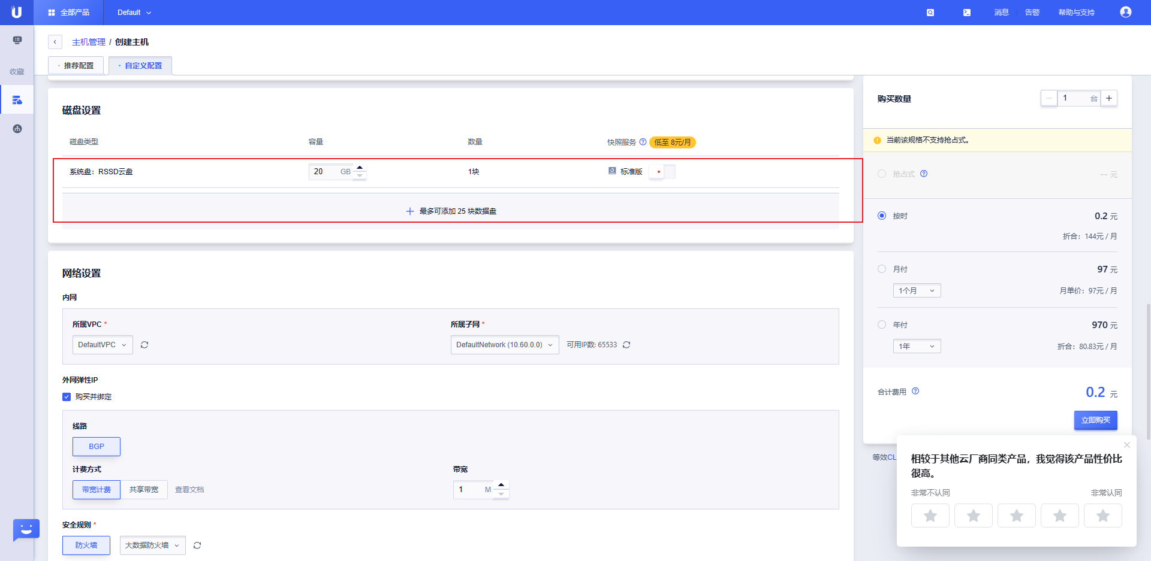Click the page vertical scrollbar
The width and height of the screenshot is (1151, 561).
(x=1148, y=371)
